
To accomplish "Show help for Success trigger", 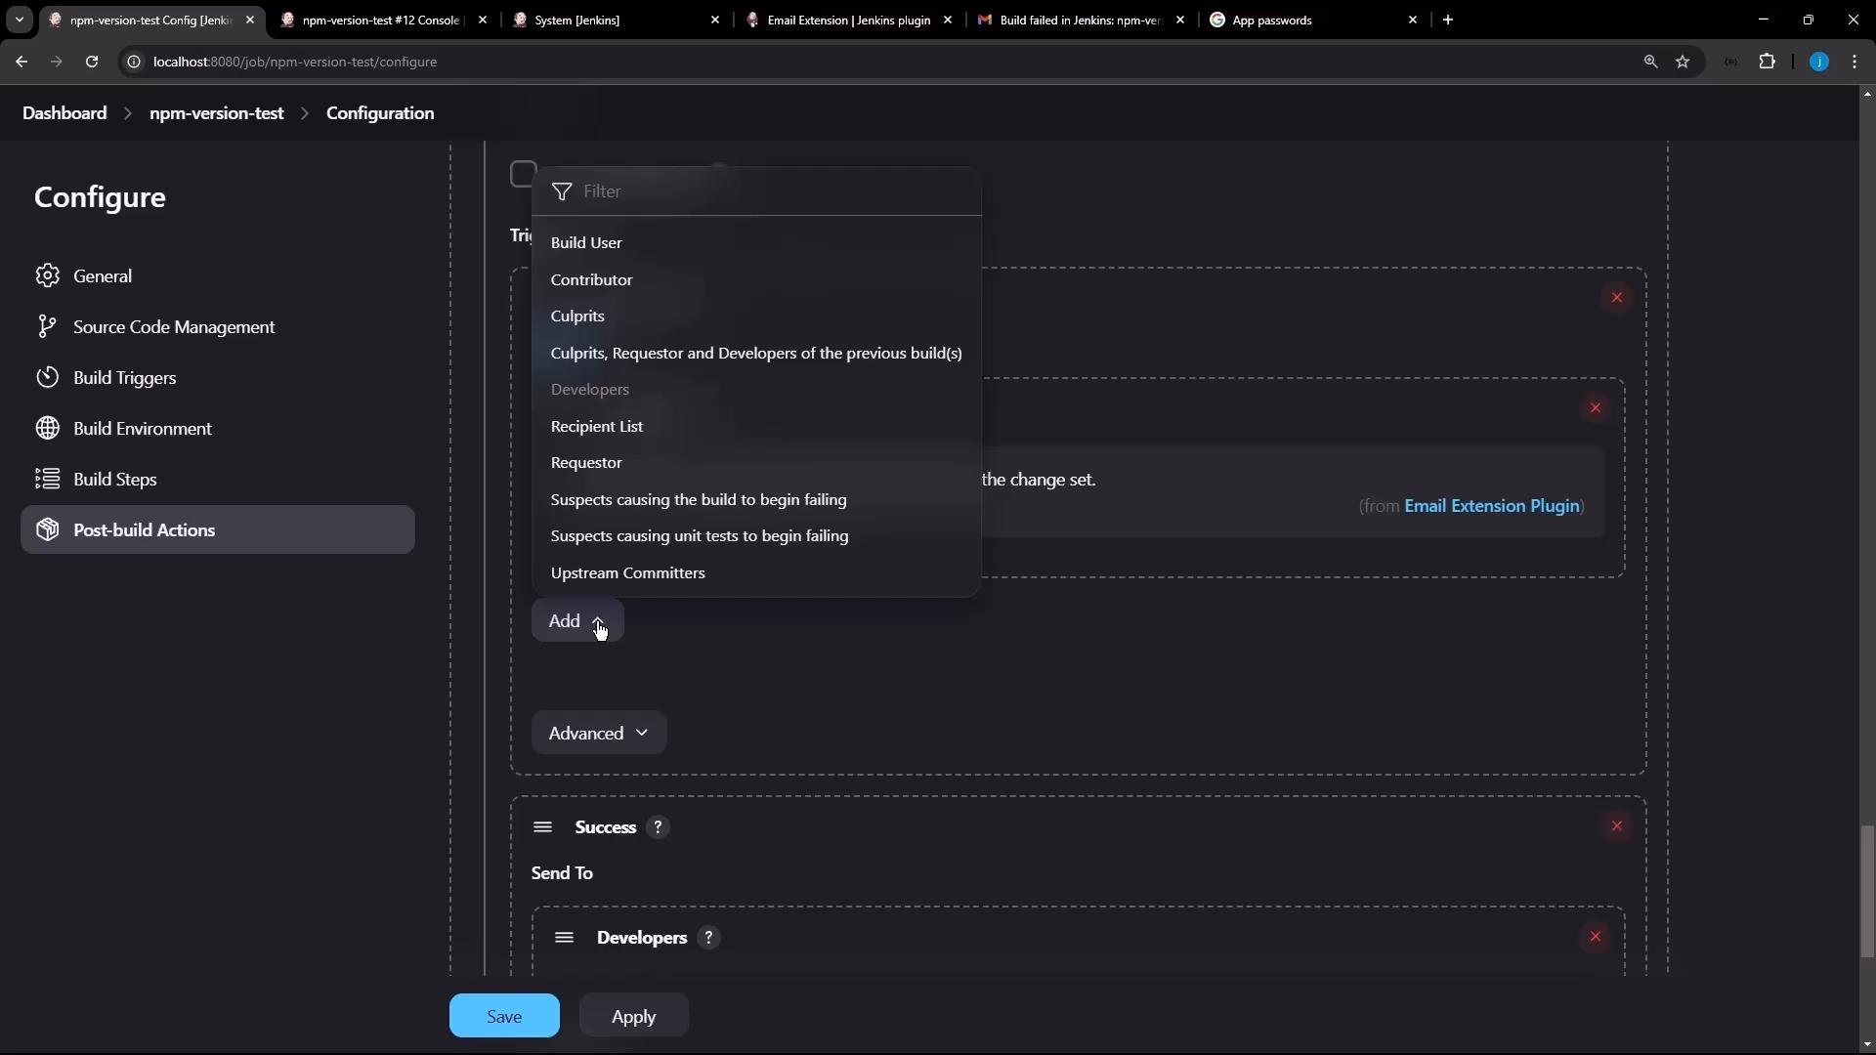I will click(658, 827).
